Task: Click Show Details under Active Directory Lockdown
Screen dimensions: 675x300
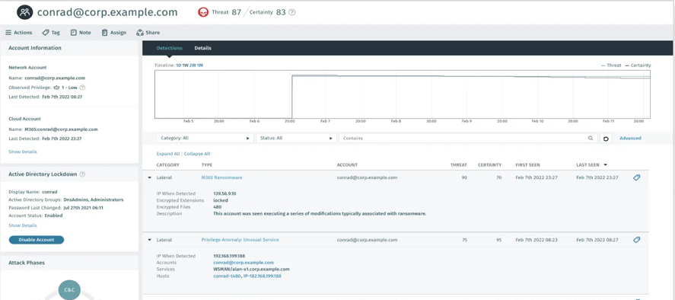Action: [x=23, y=225]
